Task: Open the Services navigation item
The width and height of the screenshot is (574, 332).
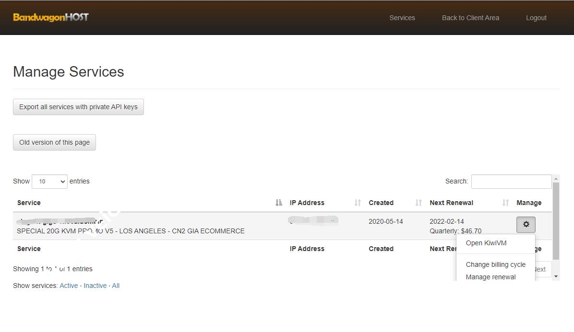Action: [x=402, y=18]
